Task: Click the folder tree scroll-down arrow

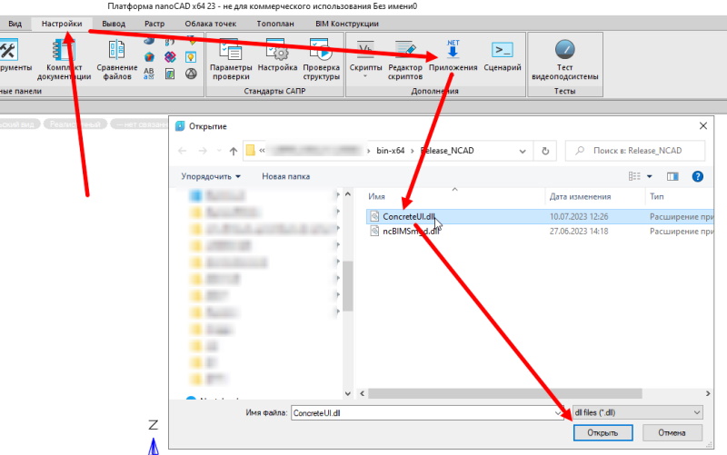Action: click(x=348, y=393)
